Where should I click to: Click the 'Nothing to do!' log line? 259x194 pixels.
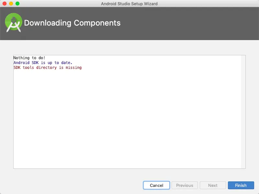click(x=29, y=58)
